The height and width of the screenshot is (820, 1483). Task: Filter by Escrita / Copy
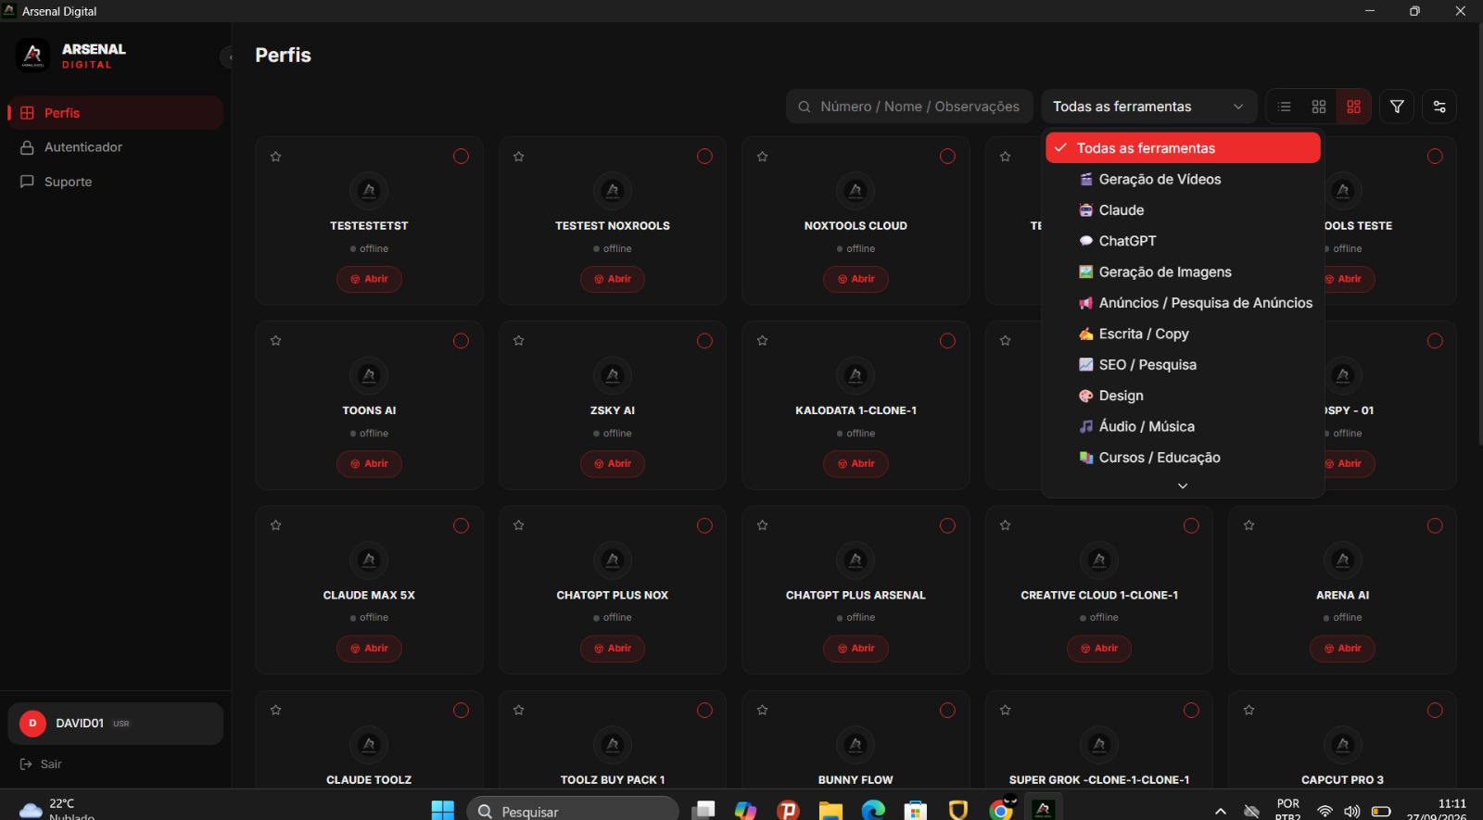pos(1183,334)
